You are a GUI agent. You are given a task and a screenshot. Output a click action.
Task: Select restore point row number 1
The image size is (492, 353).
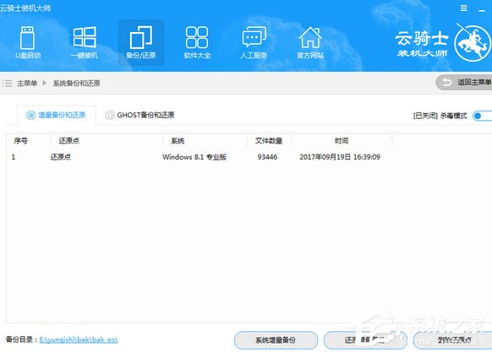tap(249, 157)
